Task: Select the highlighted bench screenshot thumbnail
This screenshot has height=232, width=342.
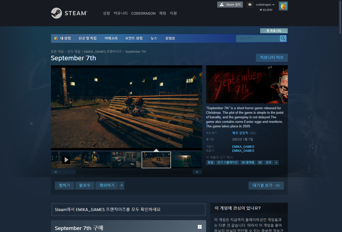Action: point(156,160)
